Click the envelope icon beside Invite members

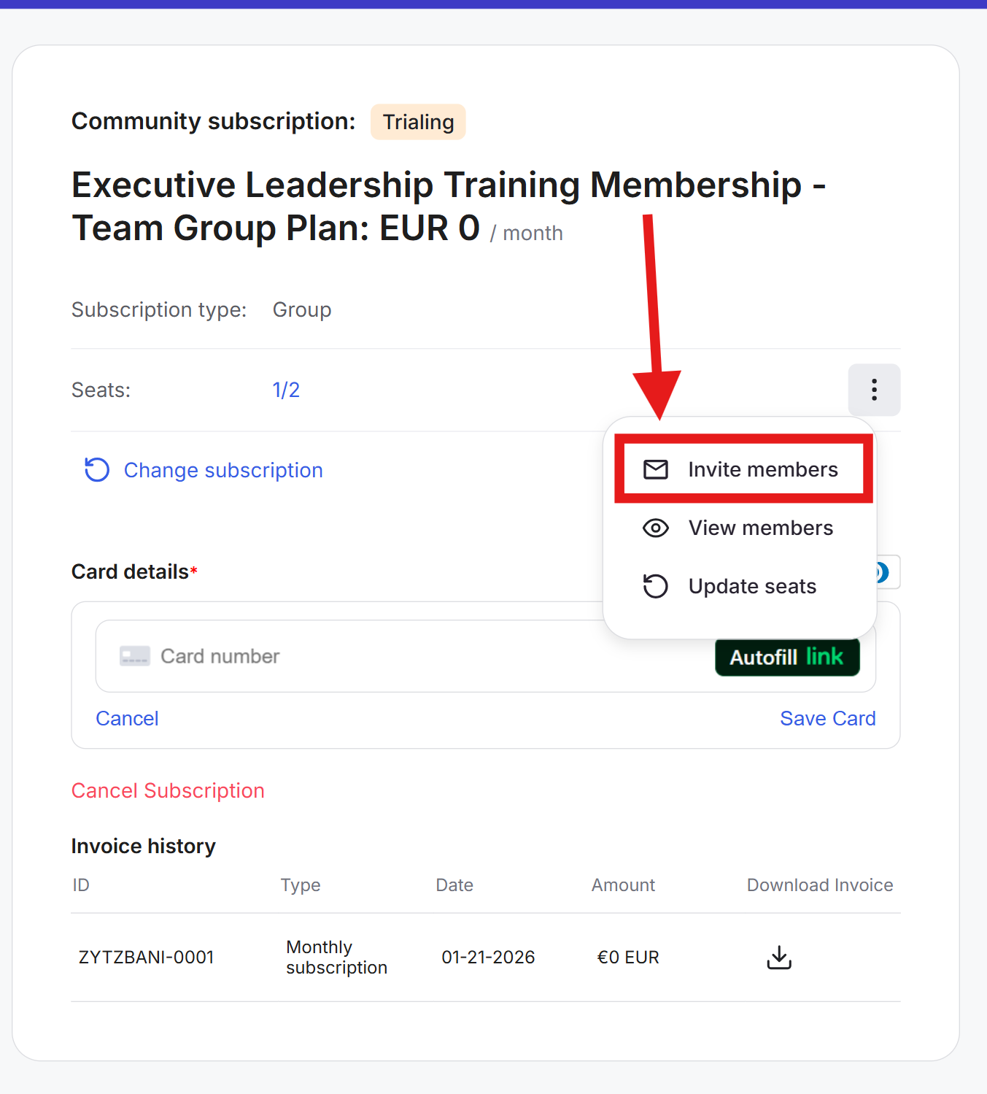tap(655, 469)
